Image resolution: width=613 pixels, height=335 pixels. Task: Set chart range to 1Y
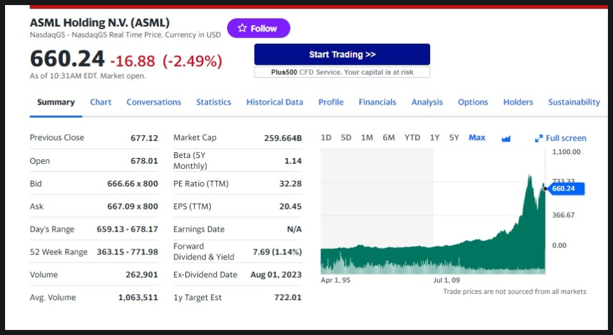point(435,138)
